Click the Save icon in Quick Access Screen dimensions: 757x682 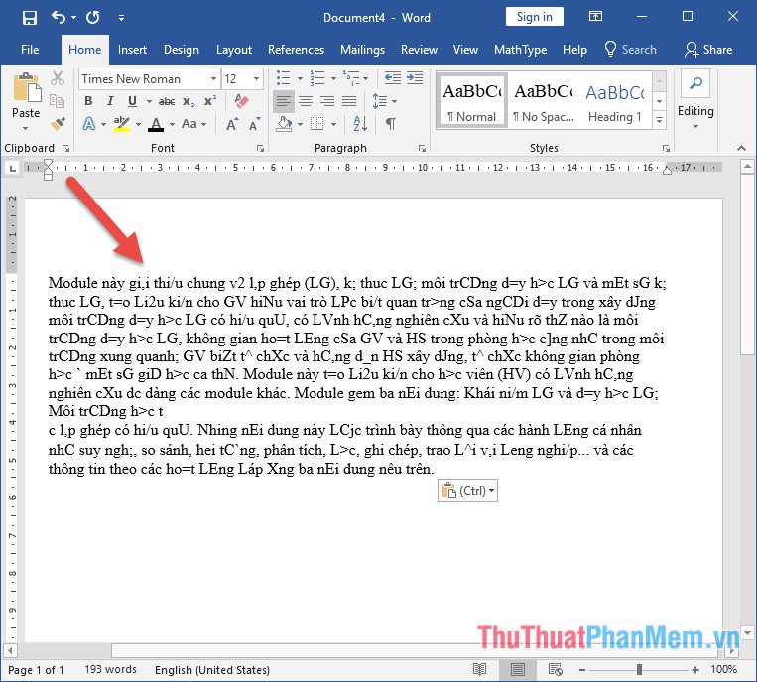[30, 18]
